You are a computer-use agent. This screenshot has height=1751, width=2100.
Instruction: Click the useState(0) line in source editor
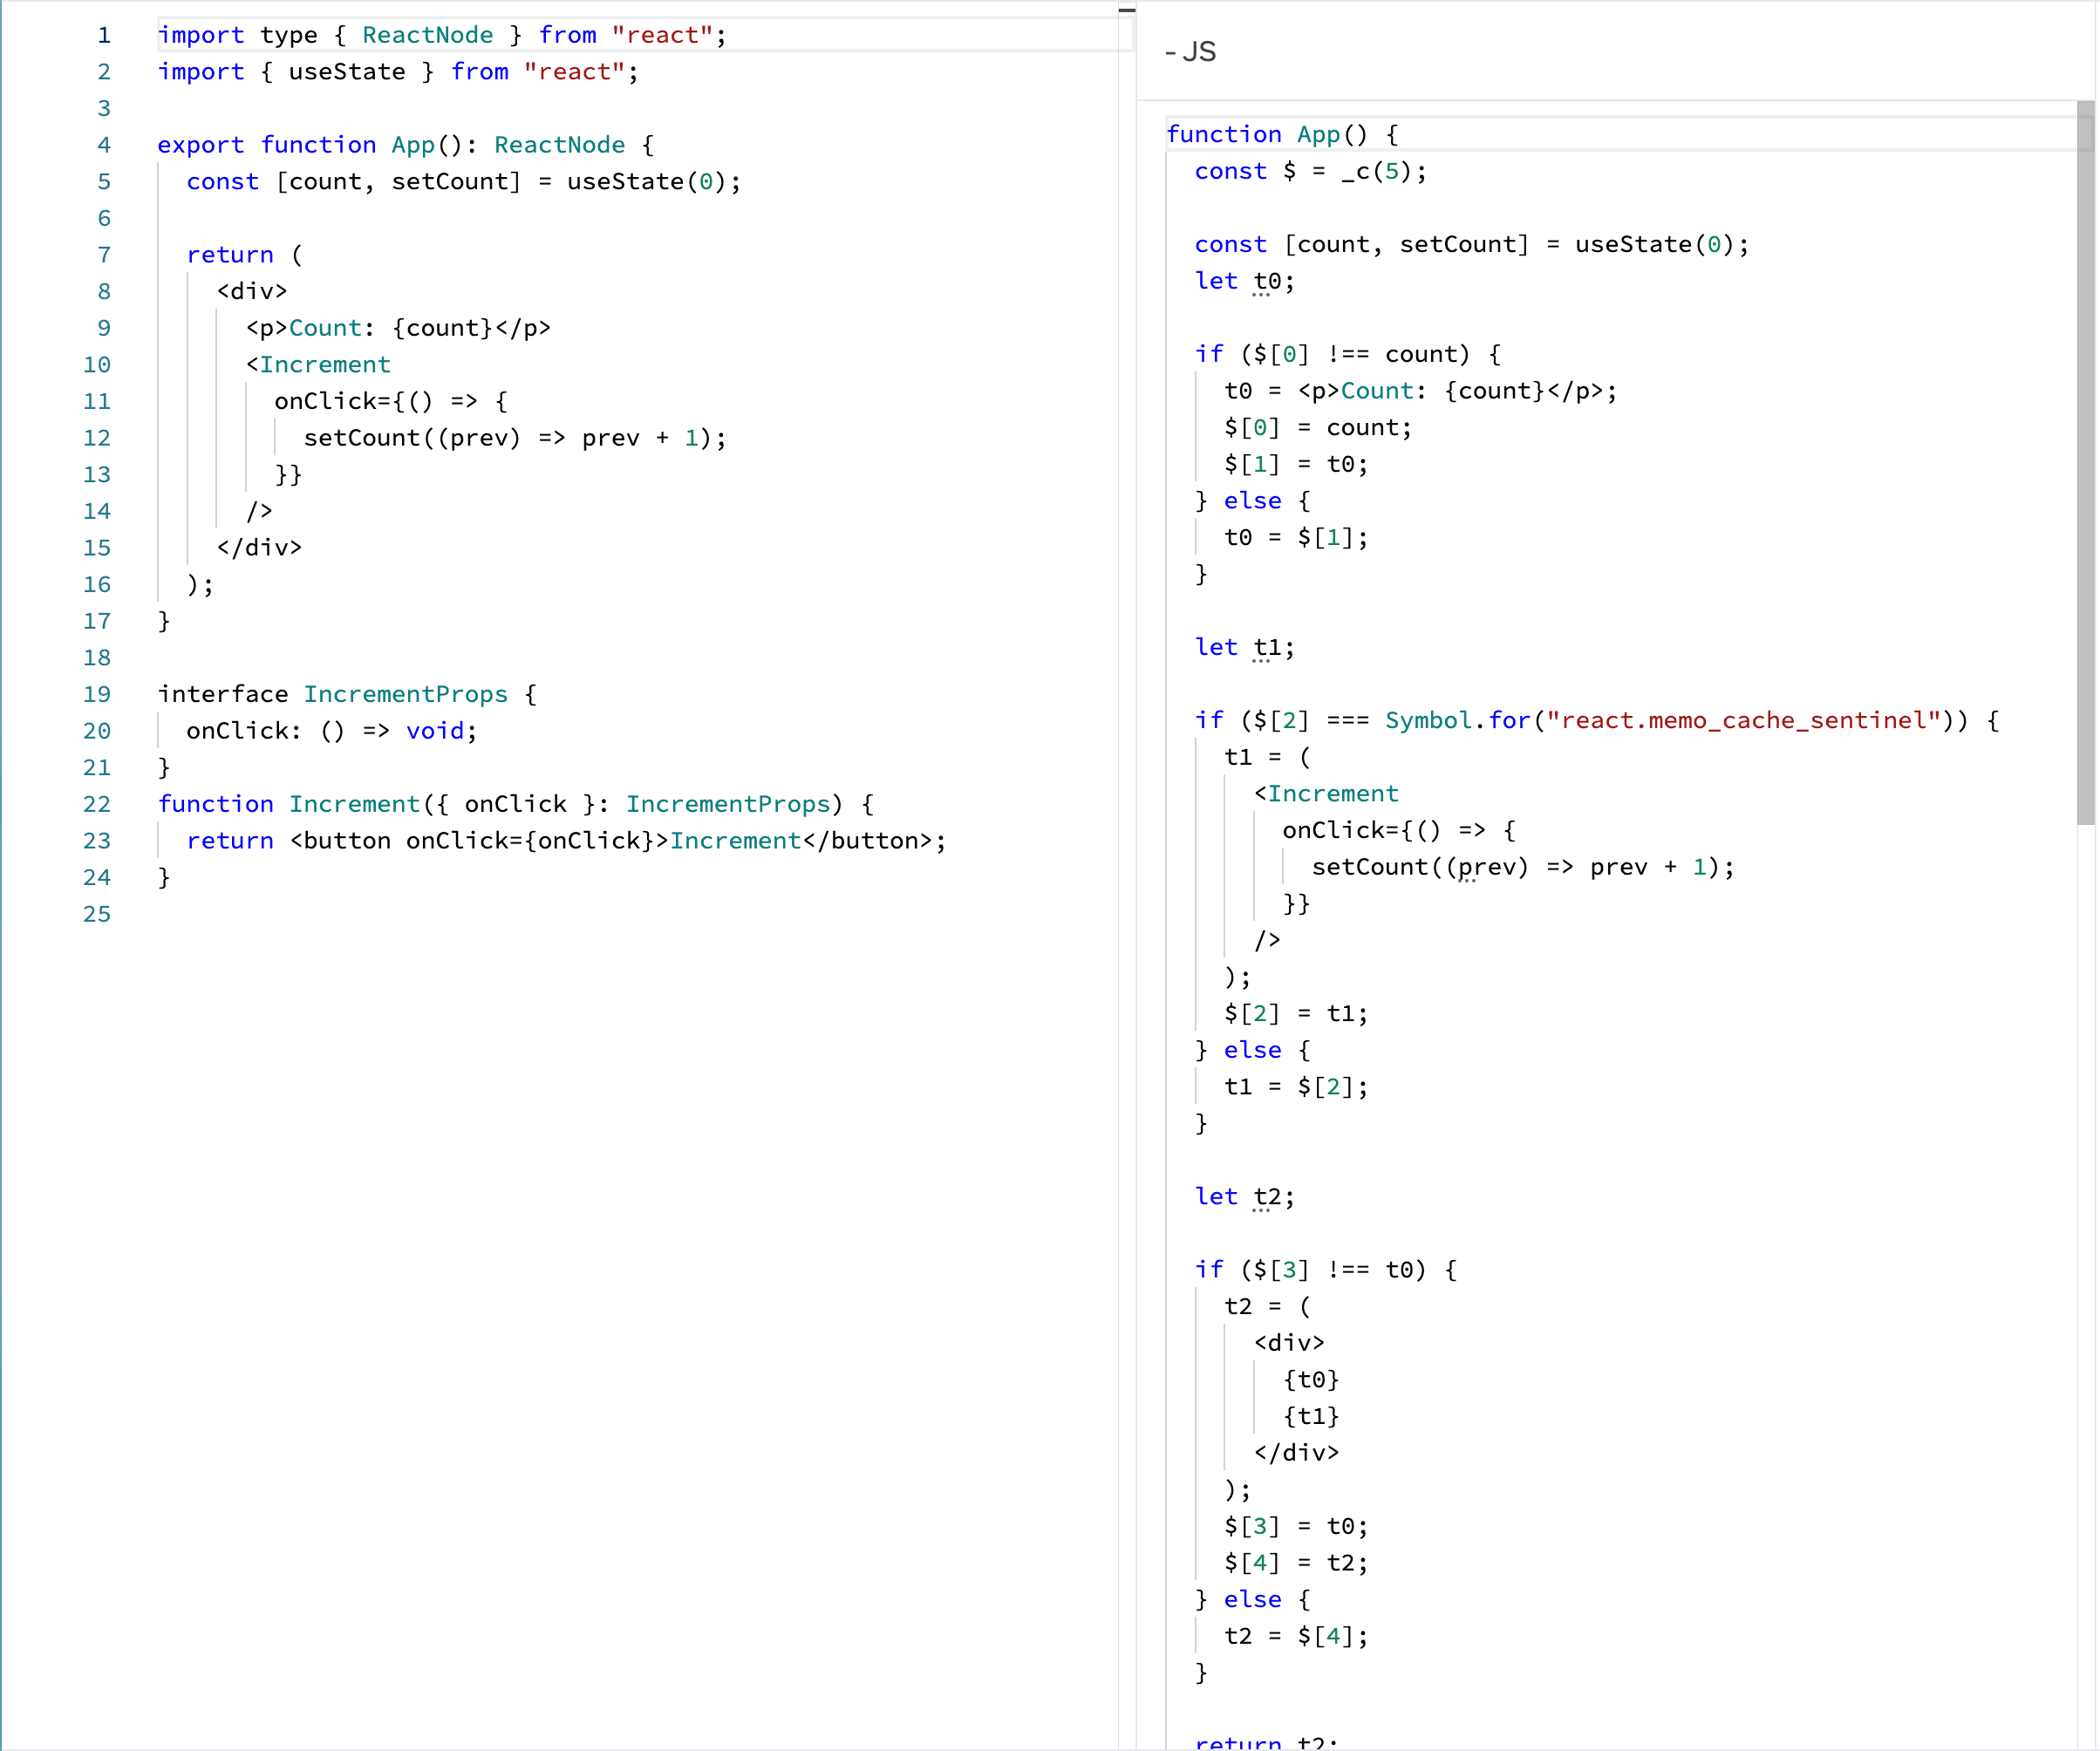point(464,182)
